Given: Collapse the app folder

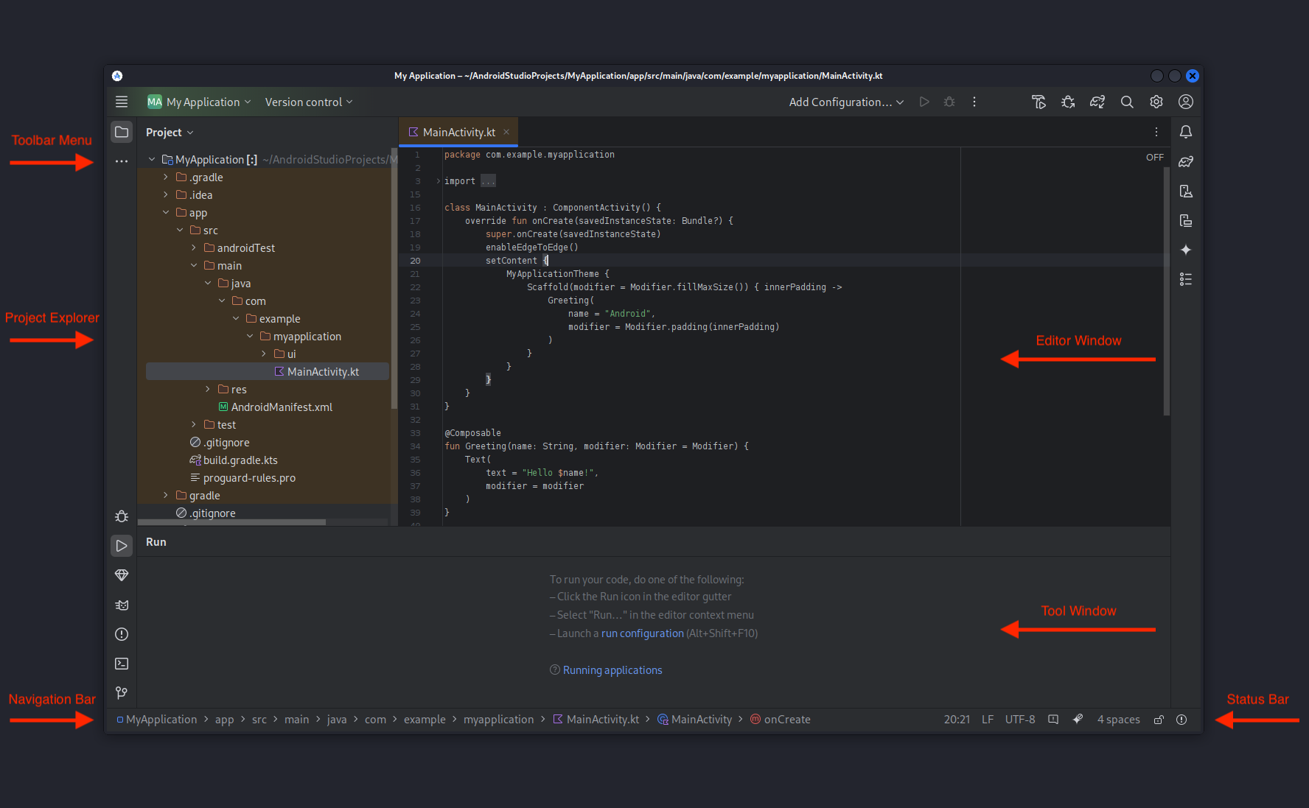Looking at the screenshot, I should click(x=166, y=212).
